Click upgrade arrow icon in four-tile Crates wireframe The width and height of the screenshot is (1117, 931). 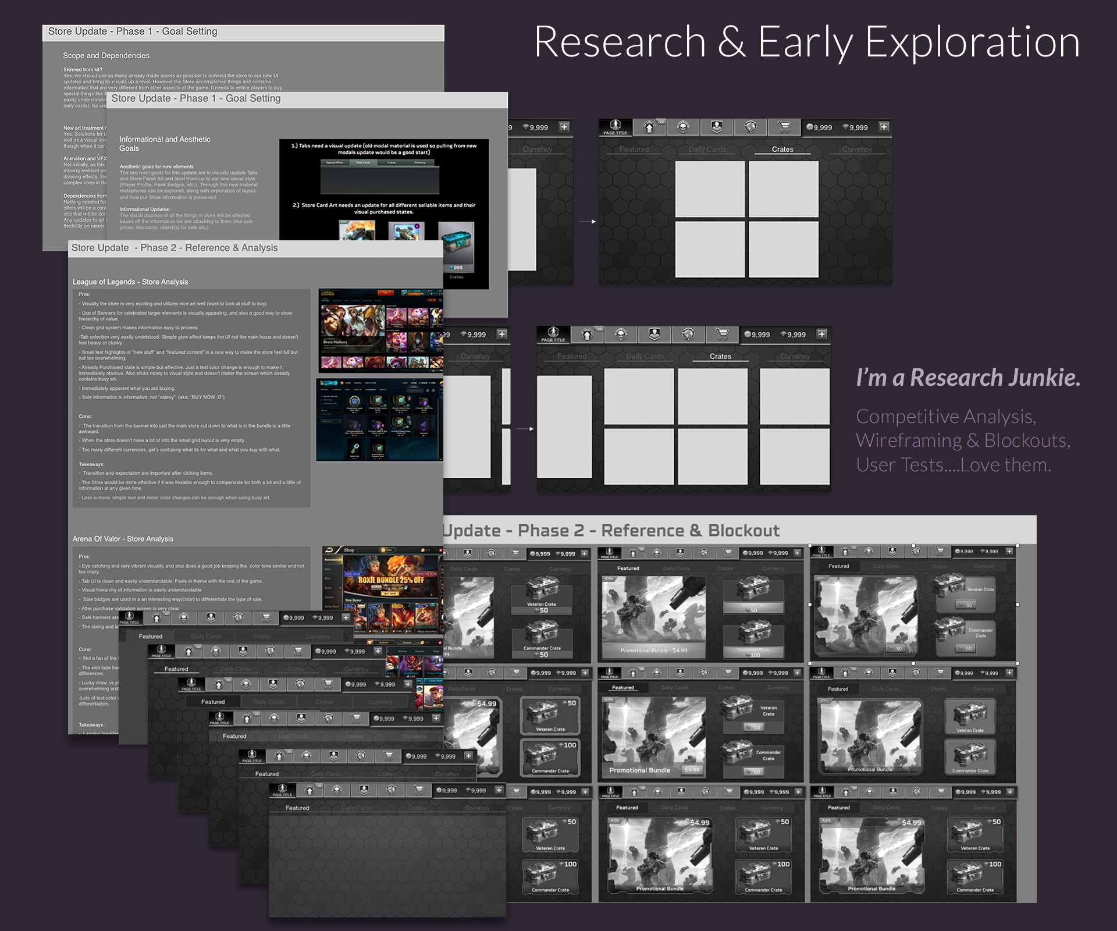click(649, 127)
